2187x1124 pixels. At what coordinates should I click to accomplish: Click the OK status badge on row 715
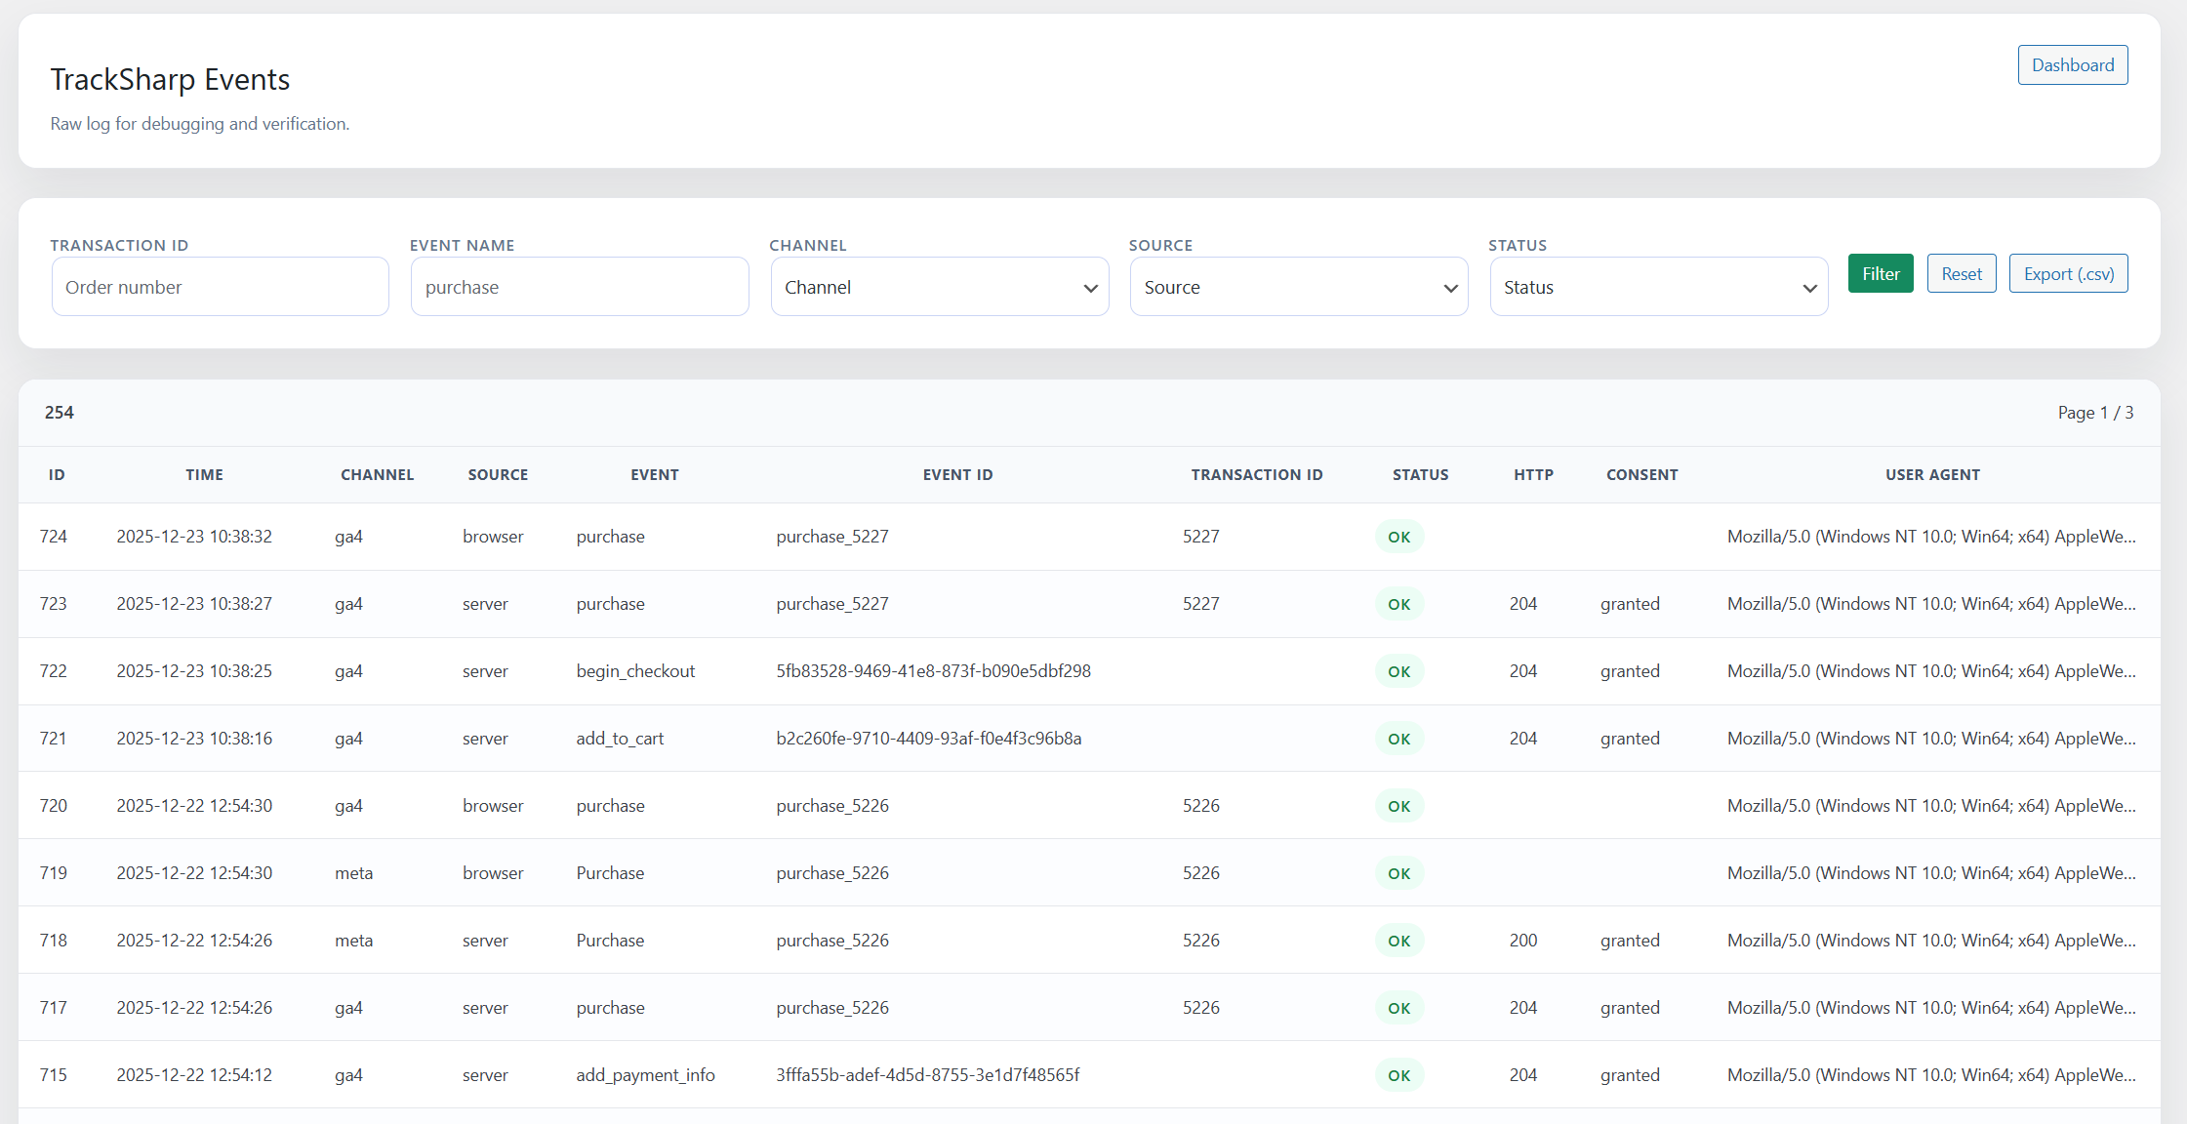pyautogui.click(x=1398, y=1074)
